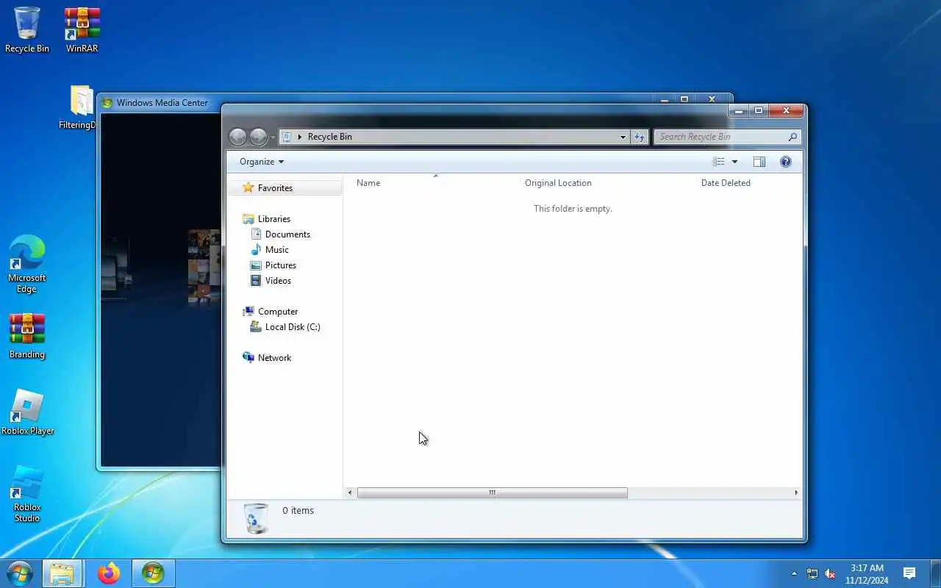The width and height of the screenshot is (941, 588).
Task: Click the scroll left arrow
Action: (x=350, y=492)
